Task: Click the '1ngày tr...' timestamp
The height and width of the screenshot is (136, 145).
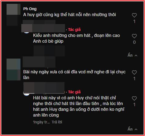Action: click(41, 122)
